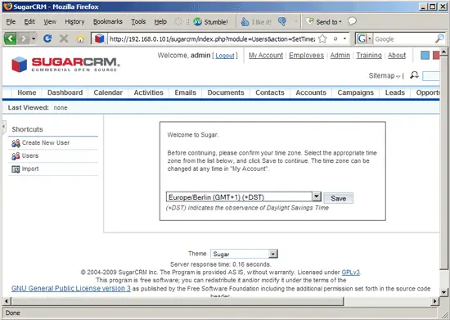The width and height of the screenshot is (450, 320).
Task: Open the Help menu
Action: [x=160, y=22]
